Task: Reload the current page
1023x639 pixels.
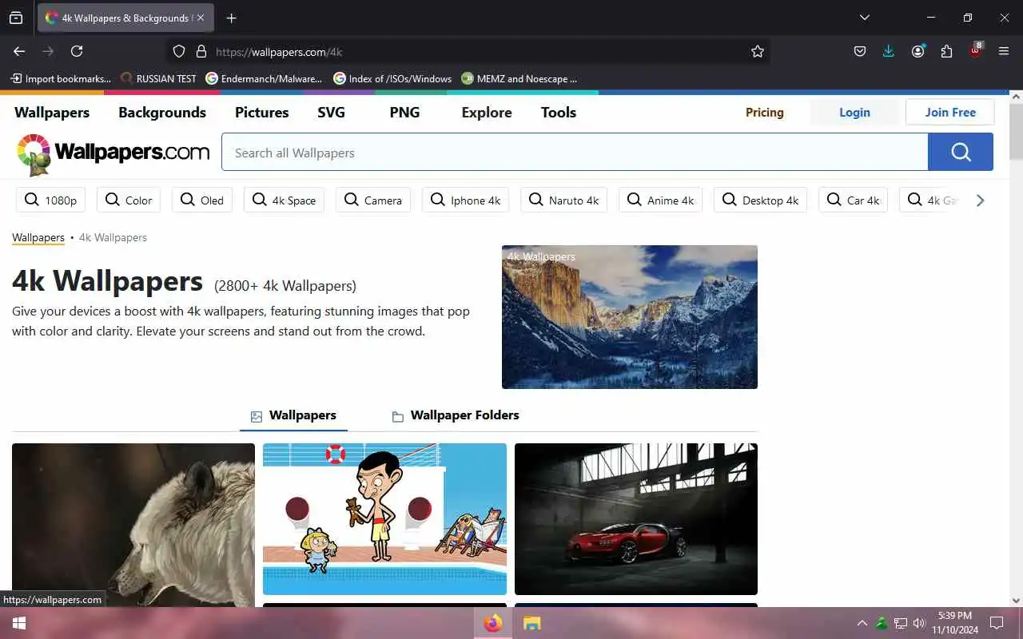Action: click(x=77, y=51)
